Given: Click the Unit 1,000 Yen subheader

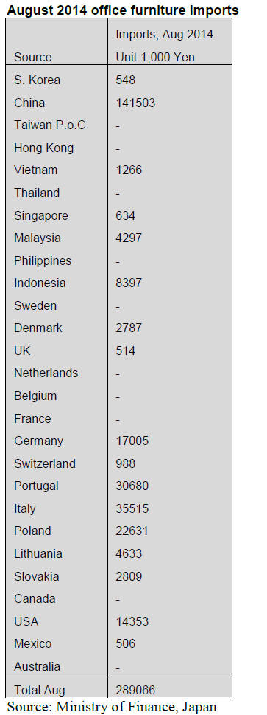Looking at the screenshot, I should (x=155, y=57).
